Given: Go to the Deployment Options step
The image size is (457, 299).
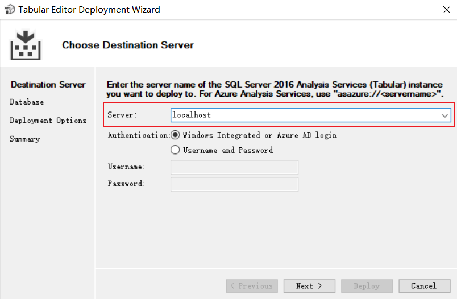Looking at the screenshot, I should pyautogui.click(x=48, y=121).
